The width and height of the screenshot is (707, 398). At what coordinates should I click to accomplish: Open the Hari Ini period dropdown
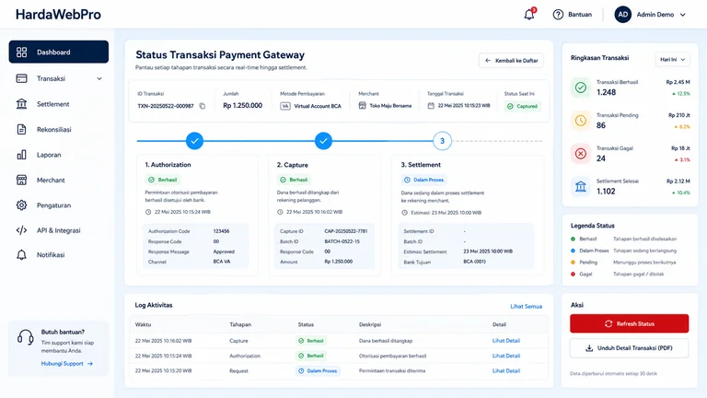click(x=672, y=60)
